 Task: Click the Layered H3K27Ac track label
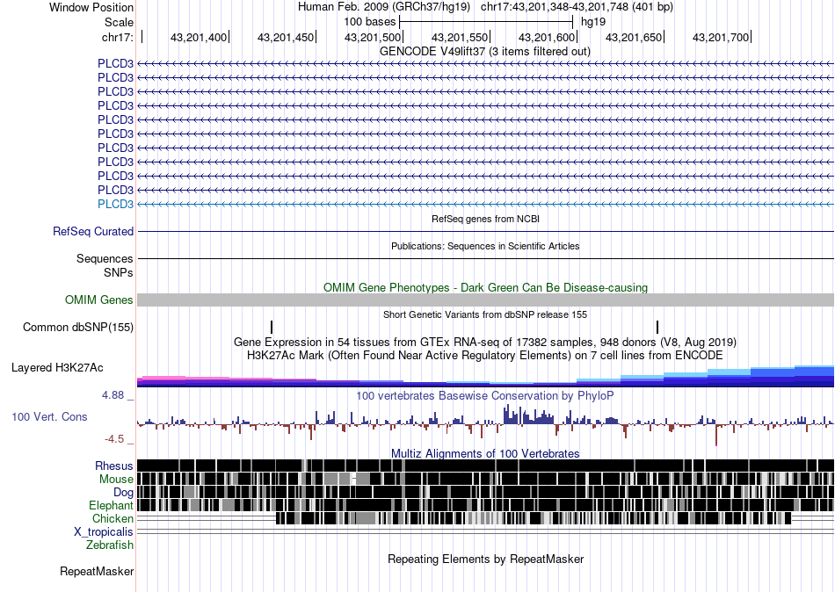click(x=57, y=367)
